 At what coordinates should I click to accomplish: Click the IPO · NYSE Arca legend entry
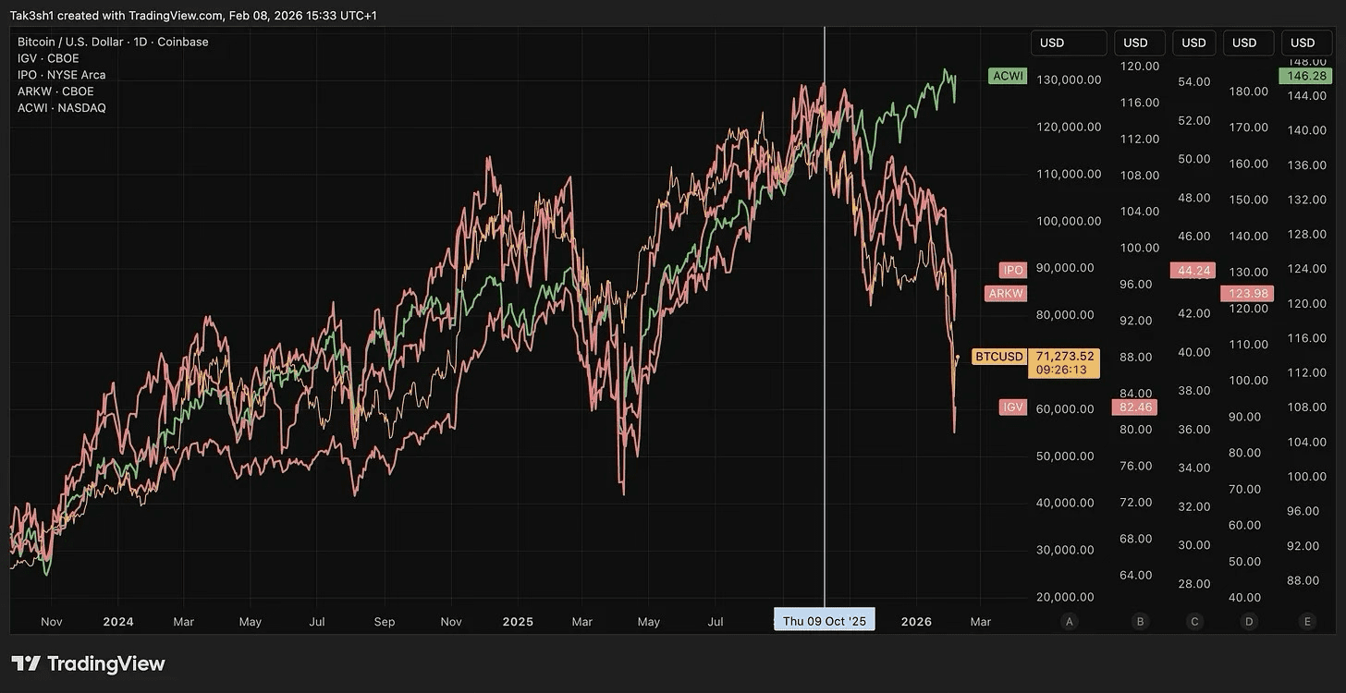coord(62,75)
